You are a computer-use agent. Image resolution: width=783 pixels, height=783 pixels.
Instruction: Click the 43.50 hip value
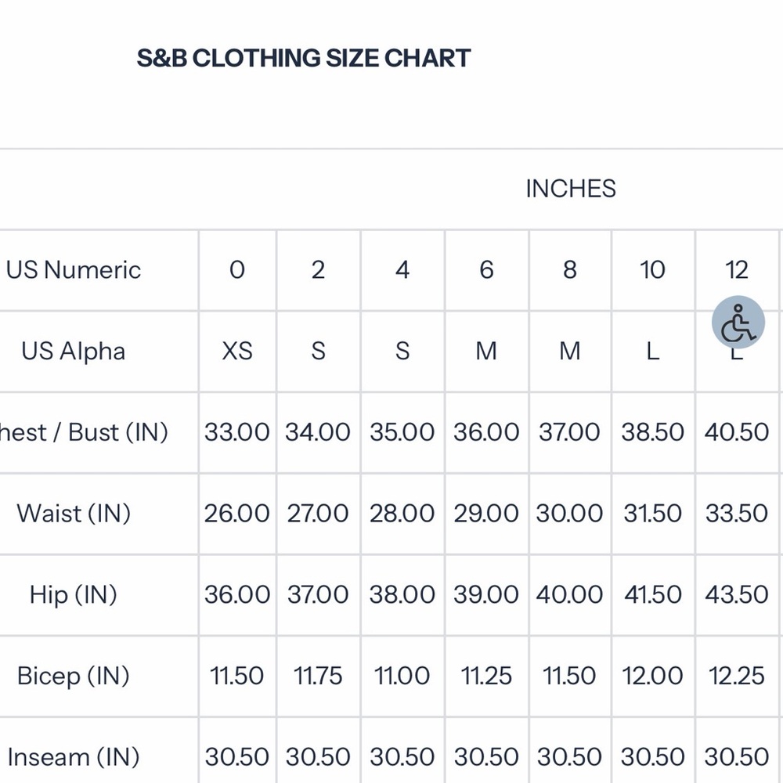[737, 595]
